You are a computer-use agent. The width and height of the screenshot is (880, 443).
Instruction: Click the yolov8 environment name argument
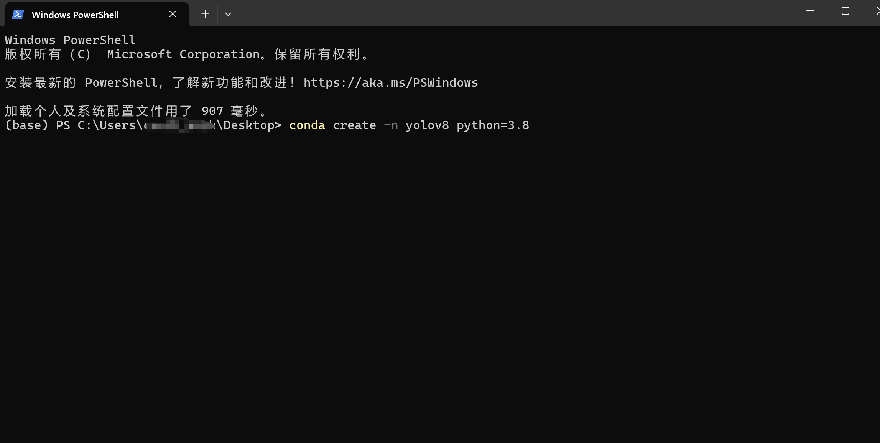point(427,125)
